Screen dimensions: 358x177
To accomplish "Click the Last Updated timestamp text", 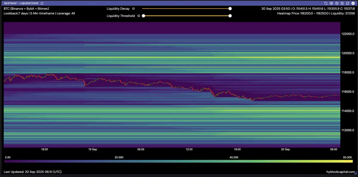I will 33,172.
